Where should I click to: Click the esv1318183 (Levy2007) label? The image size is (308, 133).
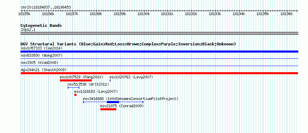click(96, 91)
